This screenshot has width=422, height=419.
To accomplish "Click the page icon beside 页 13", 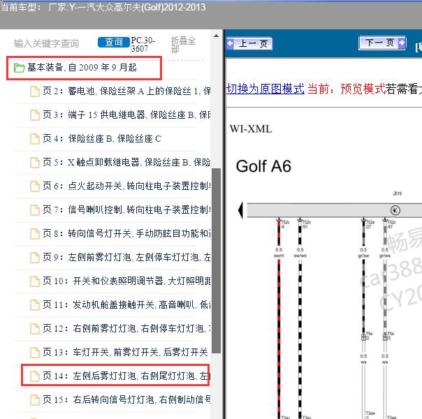I will tap(35, 352).
